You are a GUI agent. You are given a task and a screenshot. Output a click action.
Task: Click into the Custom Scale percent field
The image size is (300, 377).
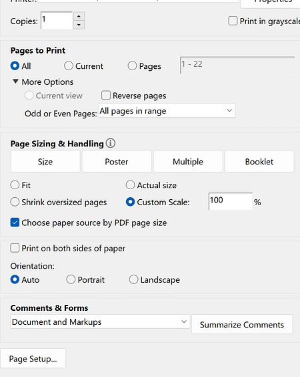pyautogui.click(x=231, y=201)
